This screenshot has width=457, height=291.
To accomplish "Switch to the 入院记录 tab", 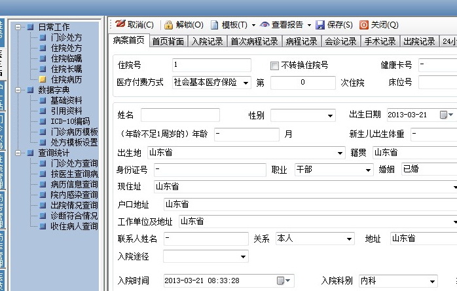I will coord(207,41).
